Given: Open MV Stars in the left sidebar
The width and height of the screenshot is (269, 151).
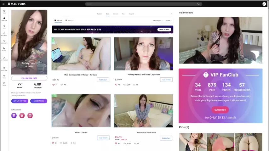Looking at the screenshot, I should (x=4, y=34).
